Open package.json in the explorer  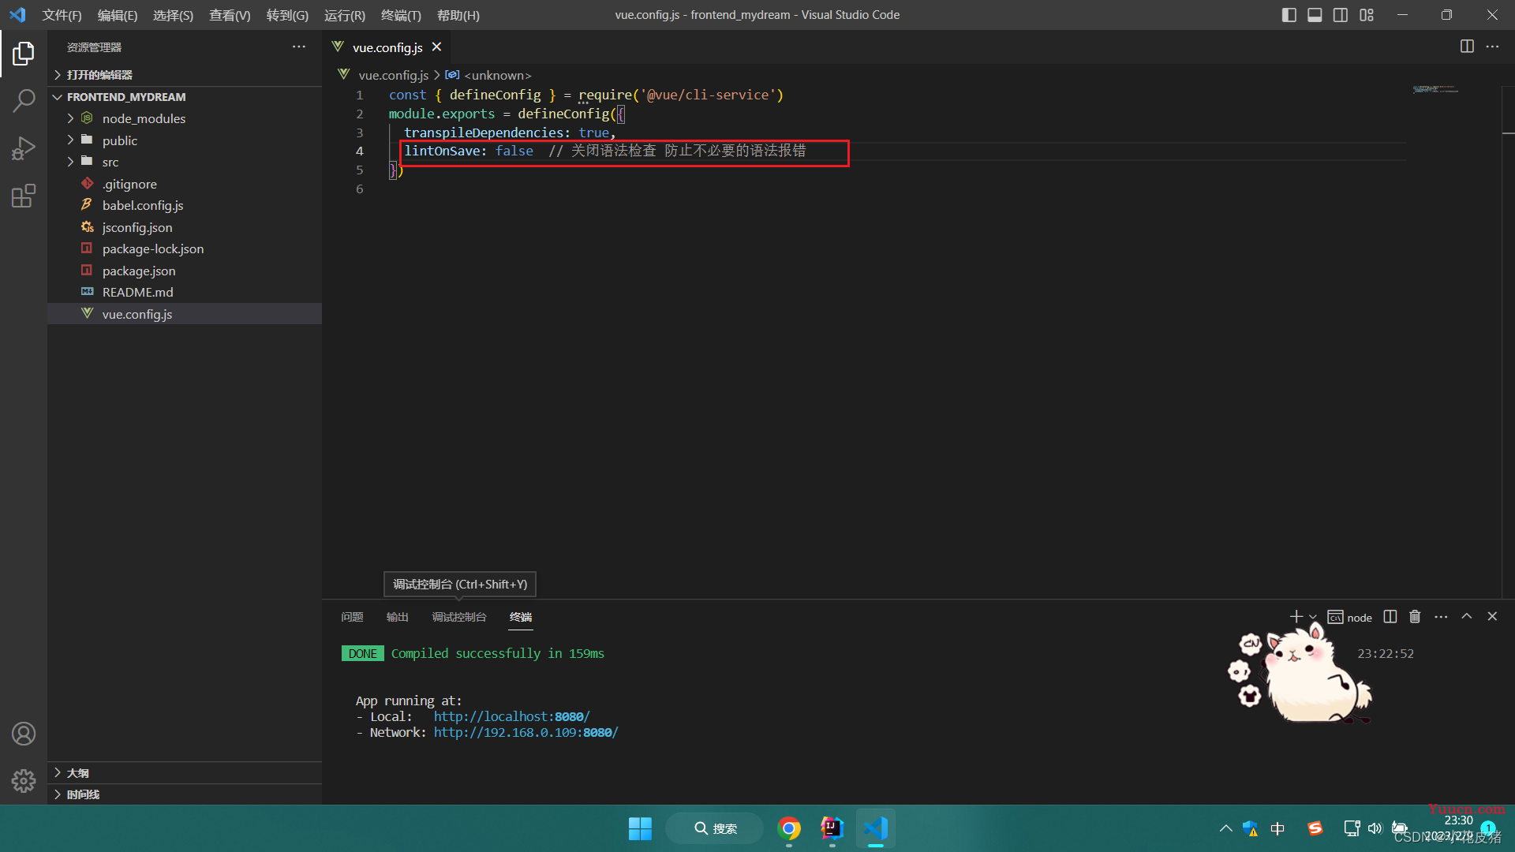coord(139,271)
